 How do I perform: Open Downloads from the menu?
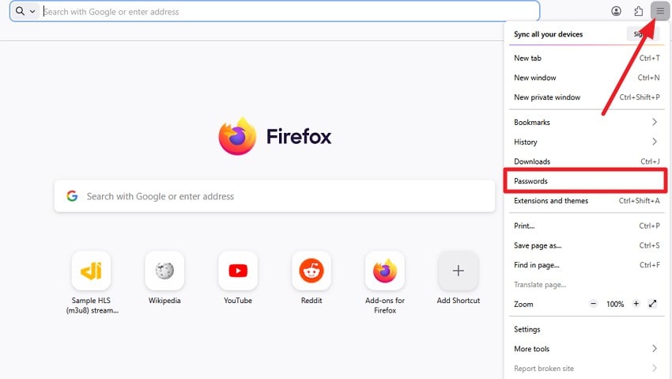tap(587, 161)
